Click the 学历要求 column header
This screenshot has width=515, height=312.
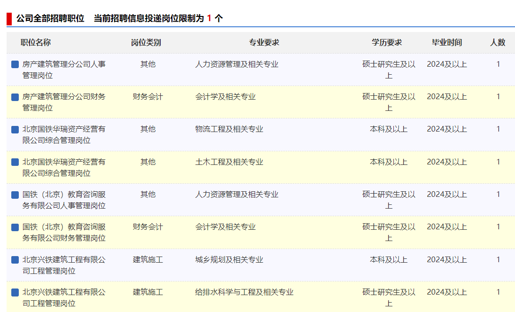pos(387,42)
